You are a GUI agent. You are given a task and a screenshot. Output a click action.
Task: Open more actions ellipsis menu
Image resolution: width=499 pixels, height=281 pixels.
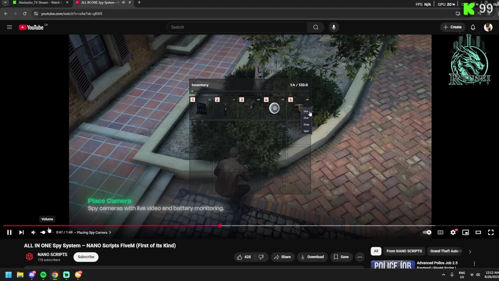coord(360,257)
